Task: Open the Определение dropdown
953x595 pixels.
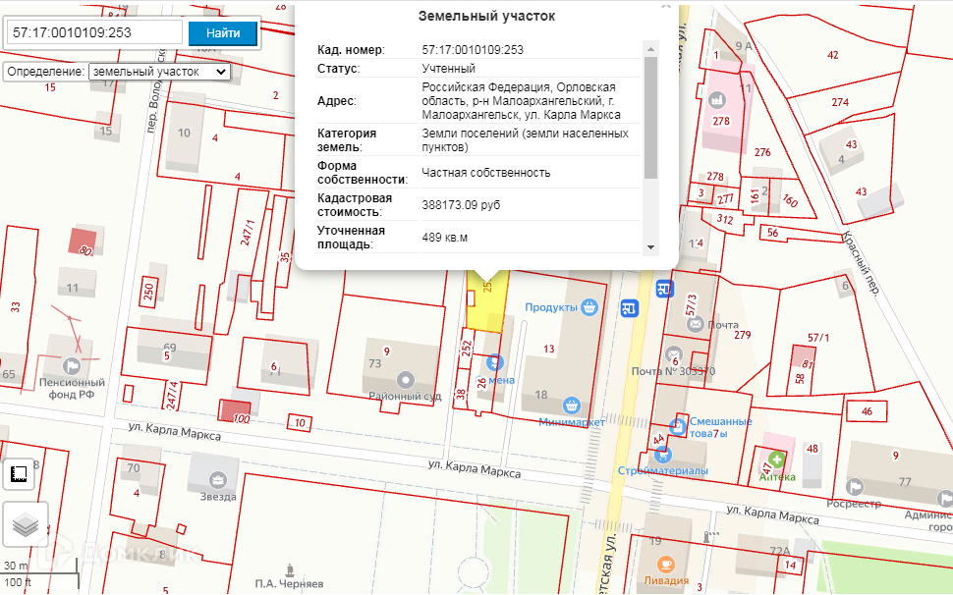Action: (159, 72)
